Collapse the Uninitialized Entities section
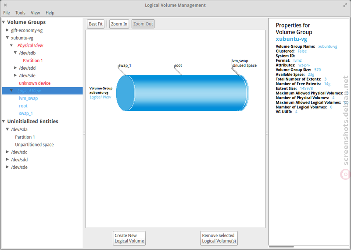 [4, 121]
